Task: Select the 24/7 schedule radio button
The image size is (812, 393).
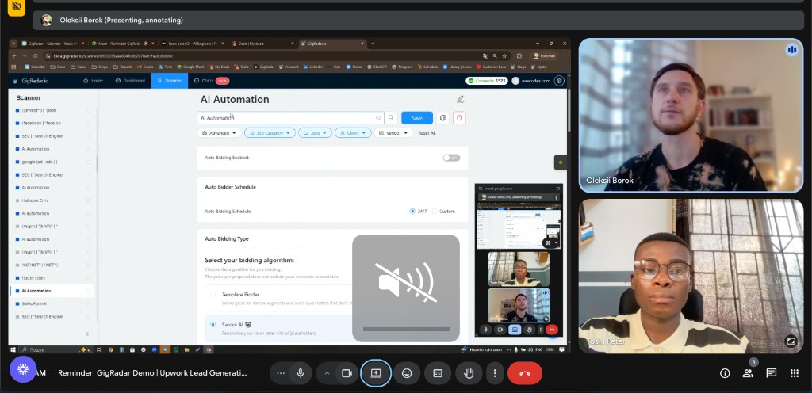Action: pos(412,211)
